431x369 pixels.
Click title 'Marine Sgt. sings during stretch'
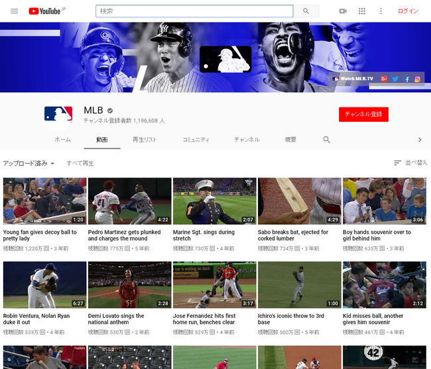click(204, 235)
